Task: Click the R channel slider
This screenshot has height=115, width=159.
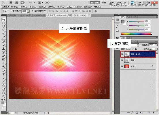Action: coord(137,21)
